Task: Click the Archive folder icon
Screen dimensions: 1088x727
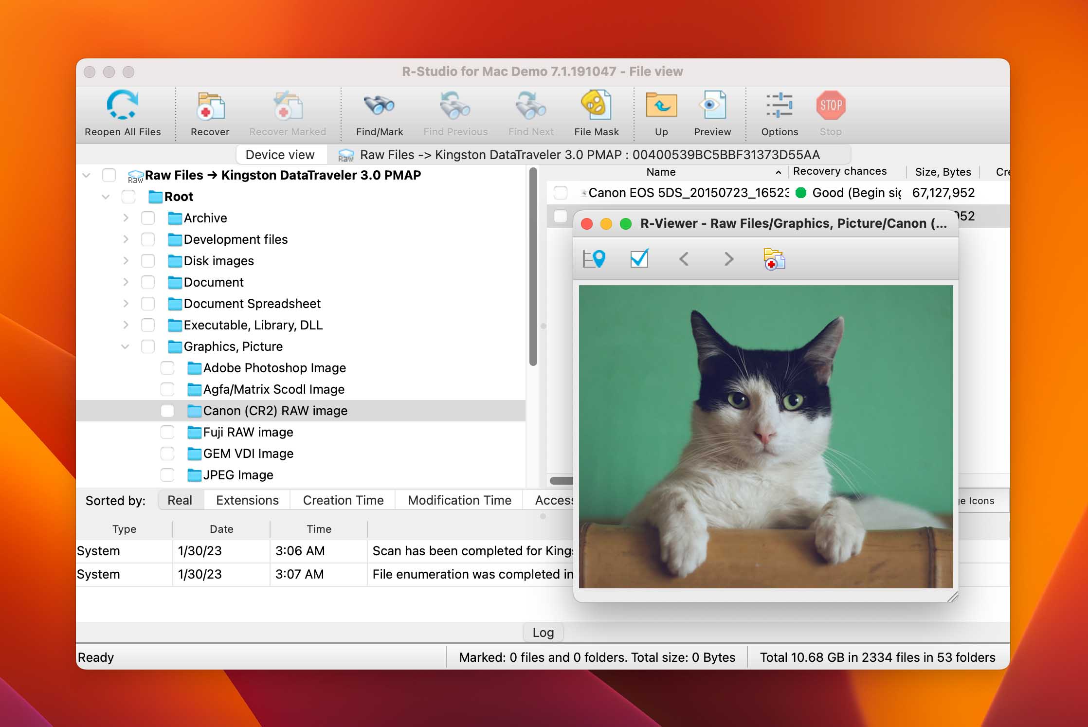Action: [x=175, y=218]
